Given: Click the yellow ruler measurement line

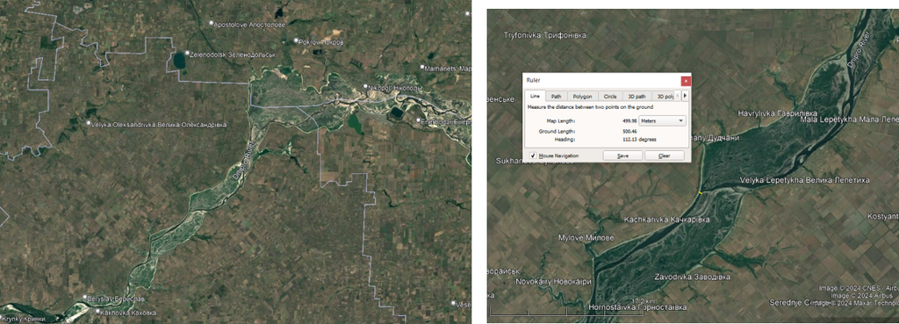Looking at the screenshot, I should coord(700,193).
